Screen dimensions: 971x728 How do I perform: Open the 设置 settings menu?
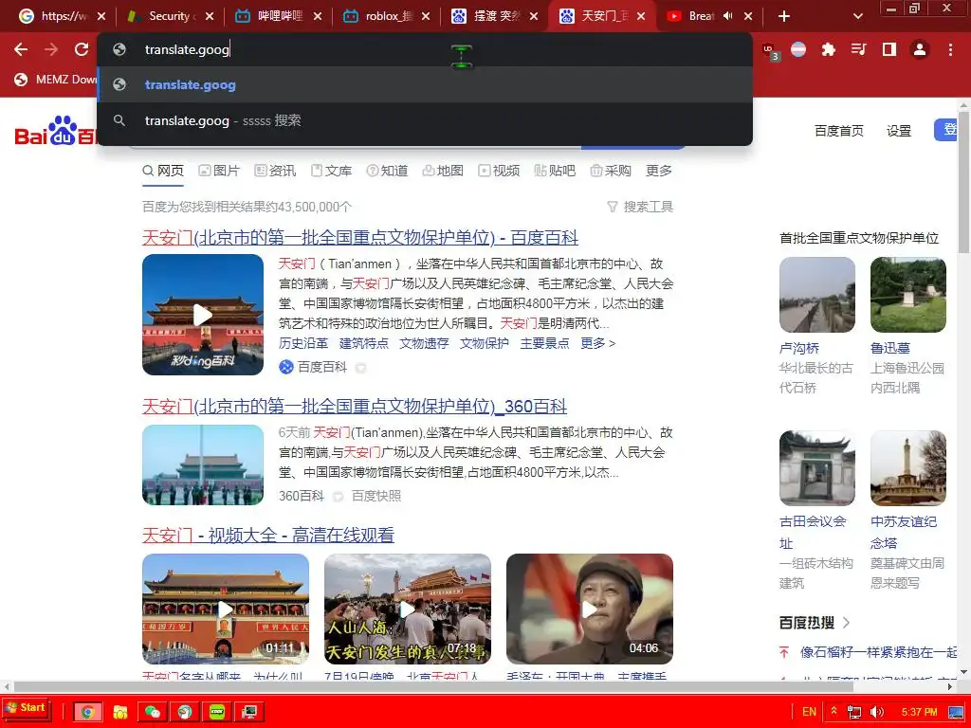pyautogui.click(x=899, y=131)
